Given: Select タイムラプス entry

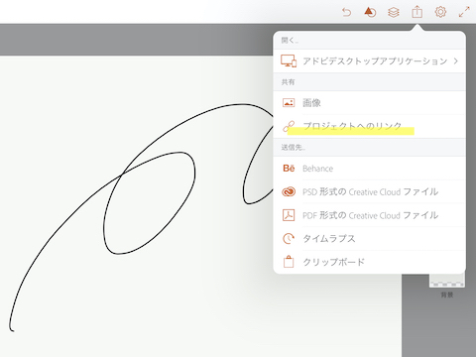Looking at the screenshot, I should tap(370, 239).
